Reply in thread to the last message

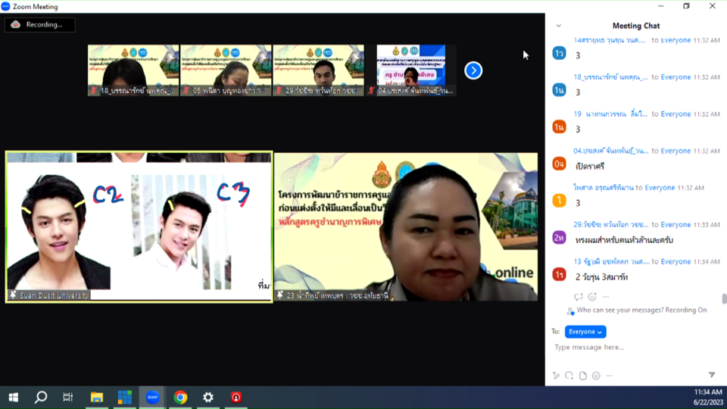(x=579, y=297)
